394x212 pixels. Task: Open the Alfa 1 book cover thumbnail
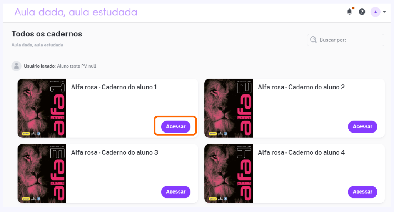pos(42,108)
